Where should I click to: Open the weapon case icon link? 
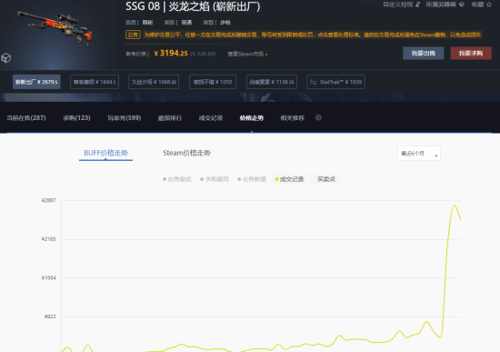tap(462, 5)
